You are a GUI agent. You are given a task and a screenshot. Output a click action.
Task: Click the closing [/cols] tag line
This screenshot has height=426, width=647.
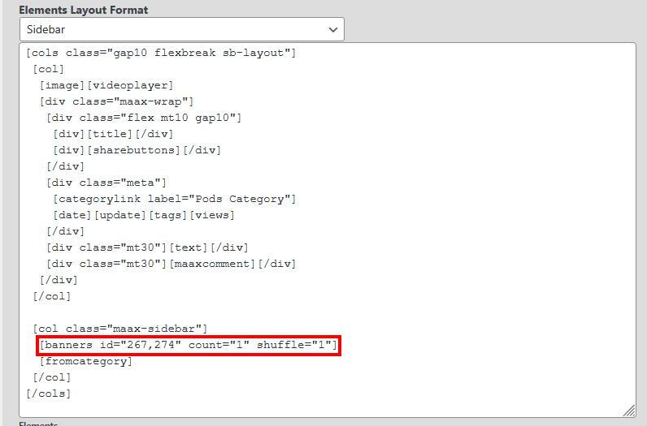[x=49, y=394]
